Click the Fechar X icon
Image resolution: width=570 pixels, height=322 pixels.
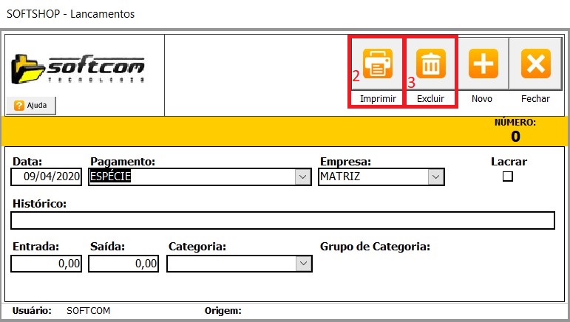pos(535,64)
